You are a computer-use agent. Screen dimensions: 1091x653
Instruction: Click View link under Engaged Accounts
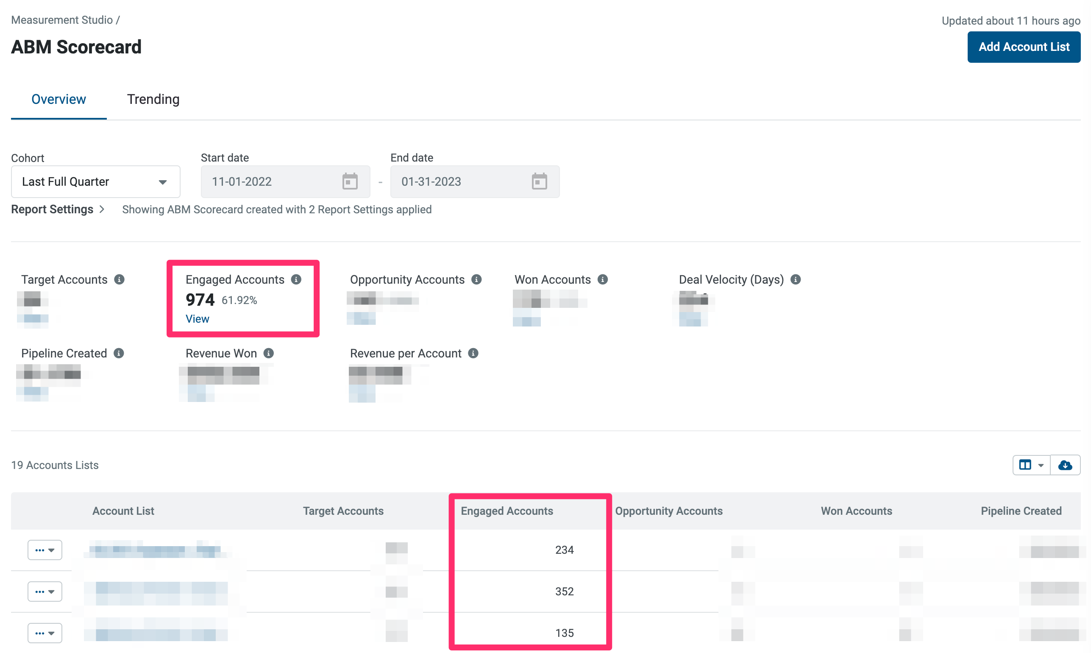(198, 319)
